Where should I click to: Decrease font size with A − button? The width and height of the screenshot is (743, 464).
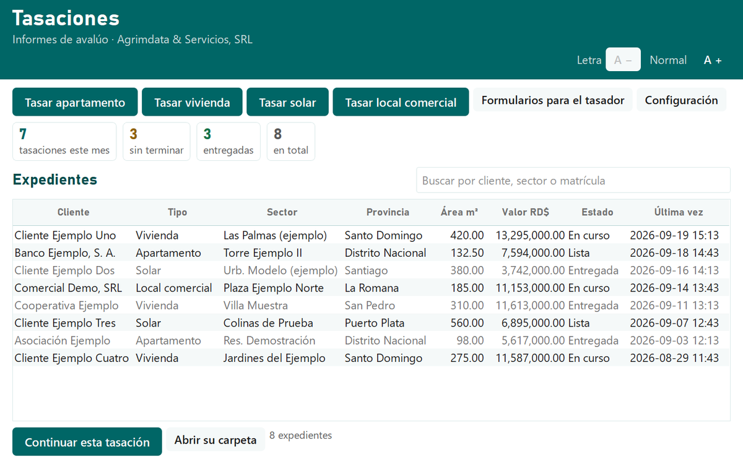(x=623, y=60)
